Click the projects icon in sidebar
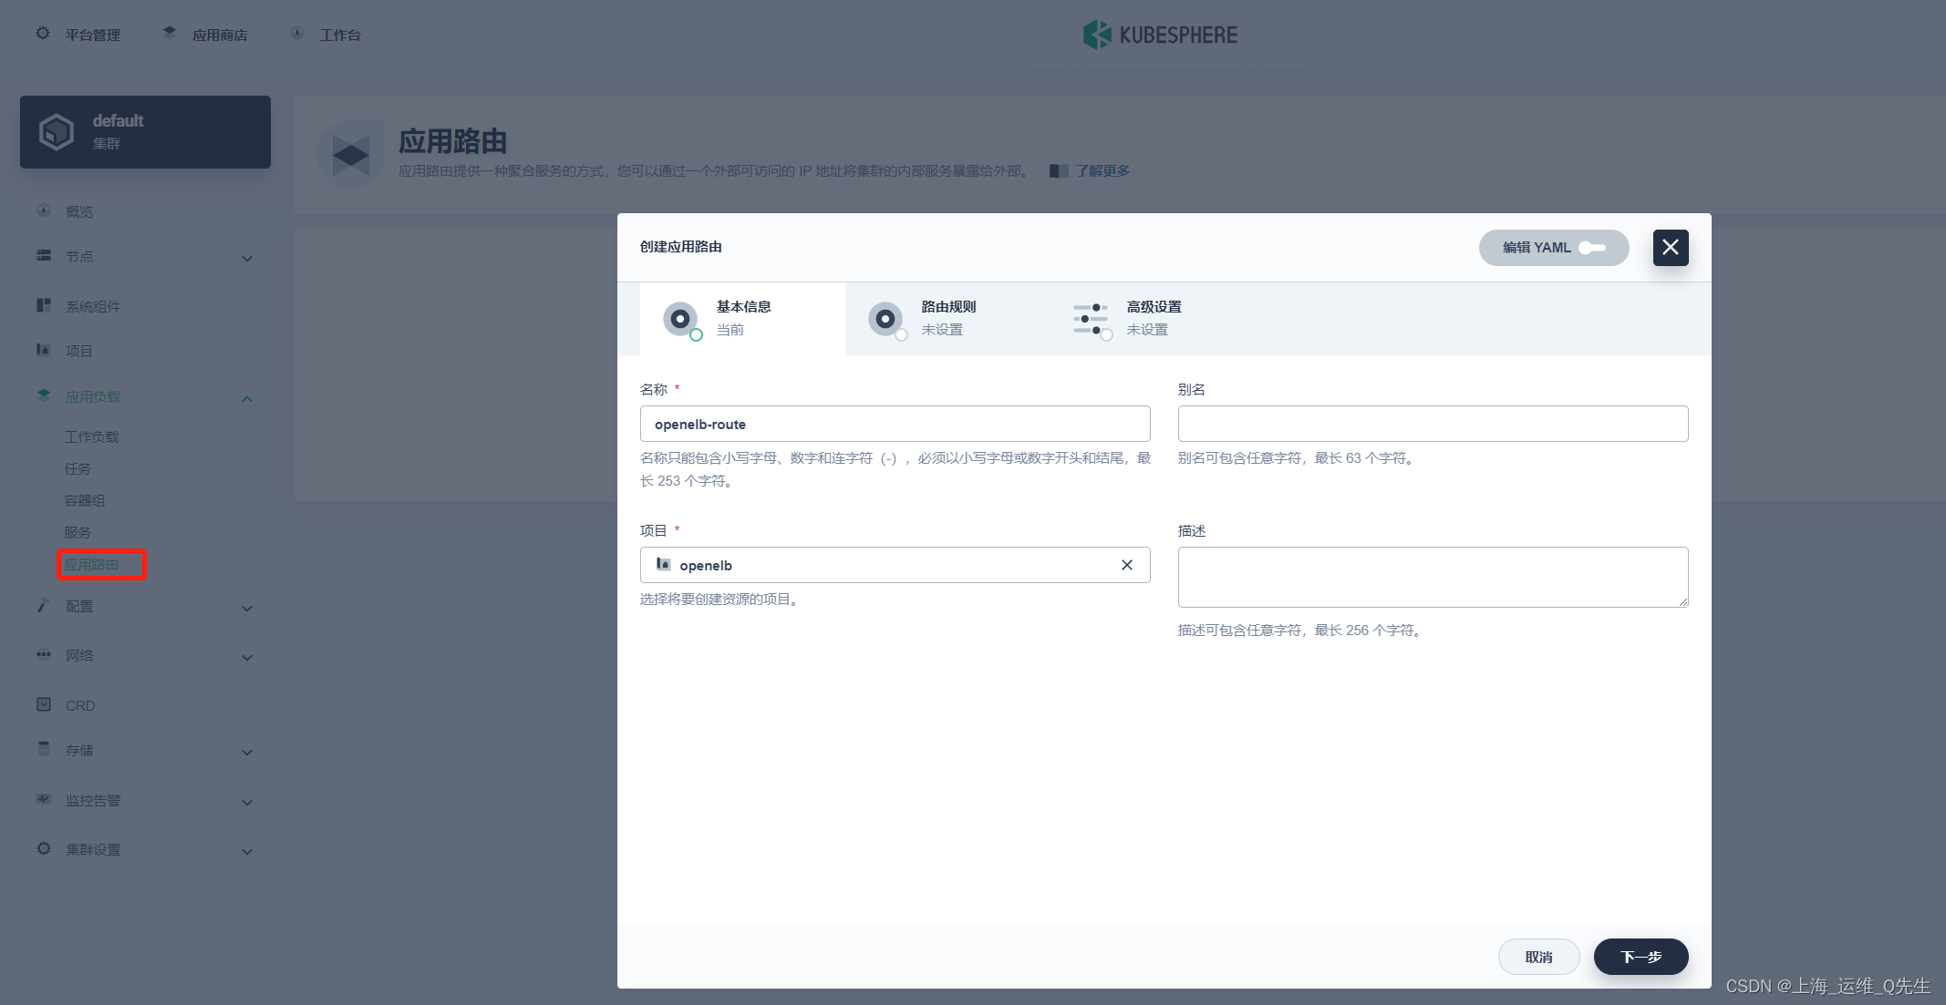The width and height of the screenshot is (1946, 1005). tap(44, 350)
